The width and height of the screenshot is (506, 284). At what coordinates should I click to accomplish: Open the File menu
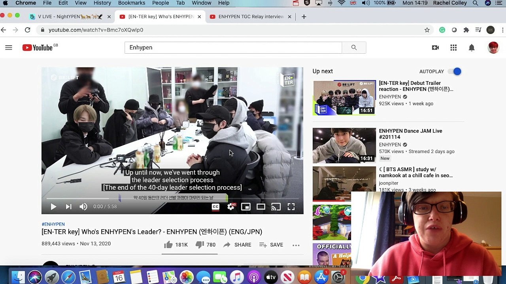(x=47, y=3)
